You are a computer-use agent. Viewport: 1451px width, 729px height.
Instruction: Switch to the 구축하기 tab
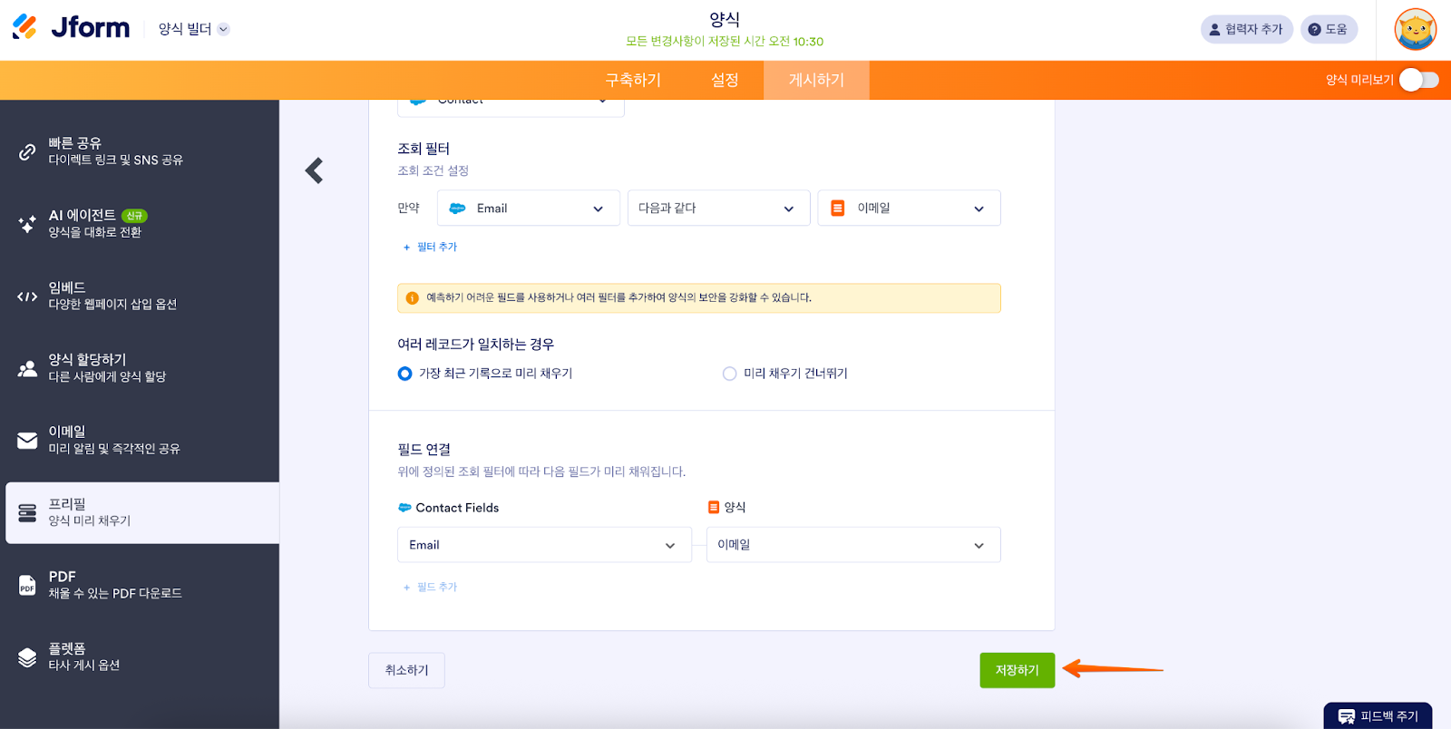tap(633, 80)
